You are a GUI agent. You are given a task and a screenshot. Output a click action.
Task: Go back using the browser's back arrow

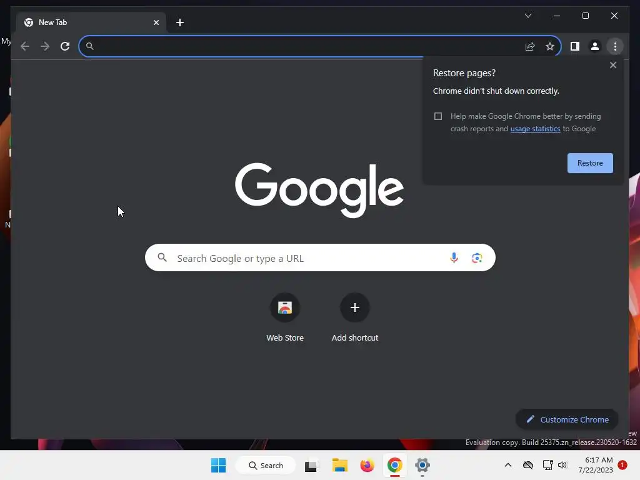[x=25, y=46]
